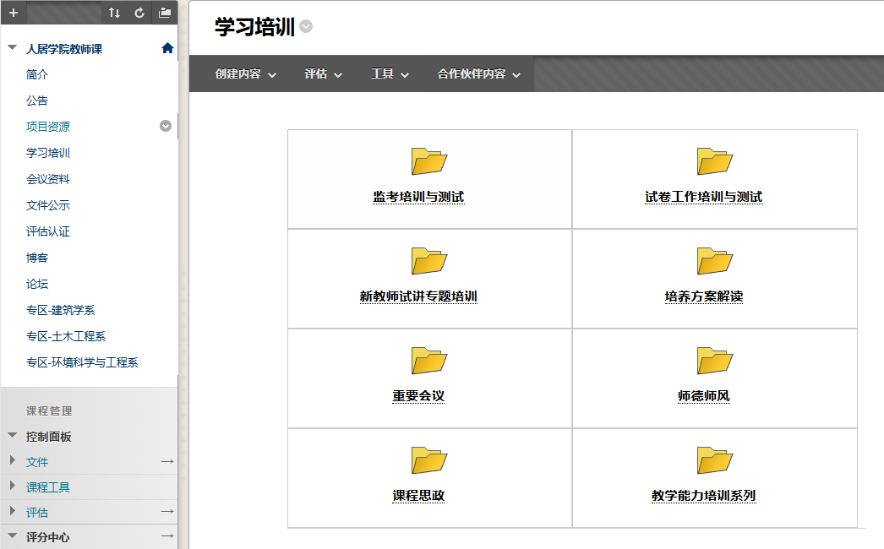The height and width of the screenshot is (549, 884).
Task: Click the plus icon to add menu item
Action: [13, 13]
